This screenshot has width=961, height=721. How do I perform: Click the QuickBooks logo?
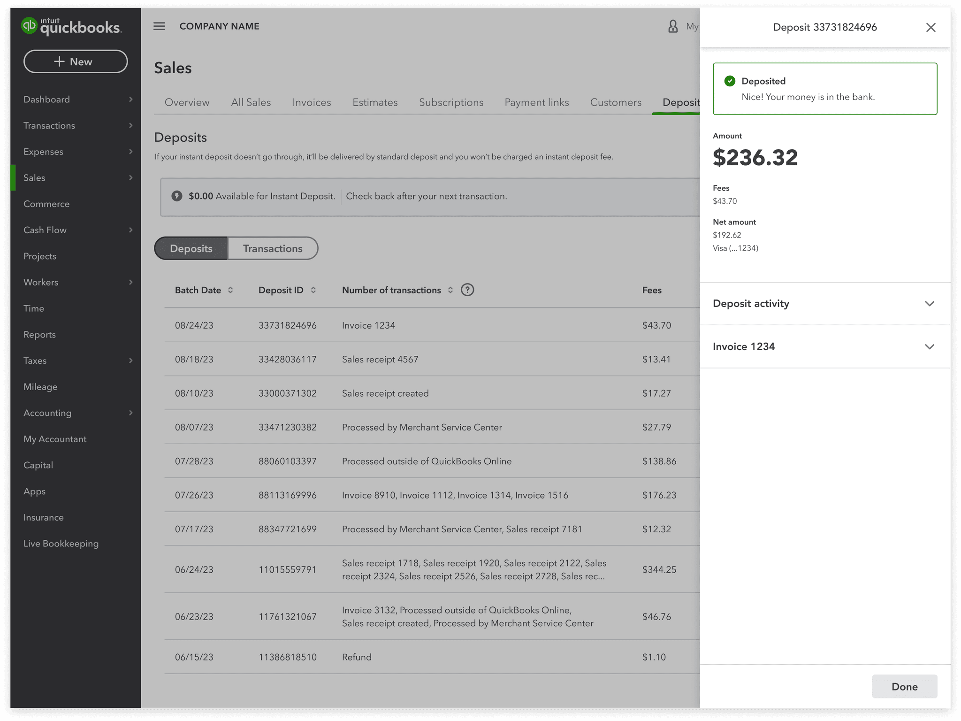71,26
